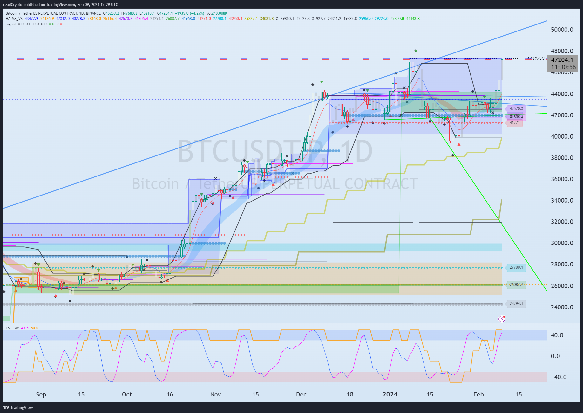
Task: Click the 38000.0 price axis label
Action: click(562, 158)
